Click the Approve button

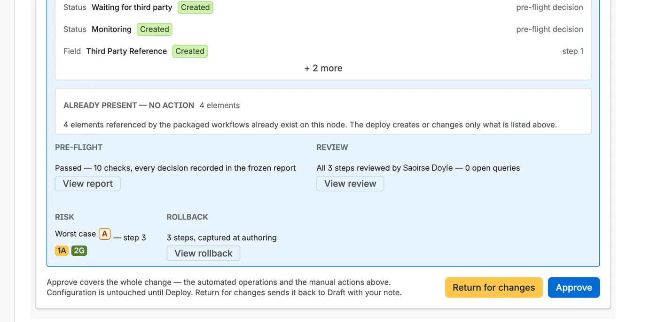pos(573,287)
